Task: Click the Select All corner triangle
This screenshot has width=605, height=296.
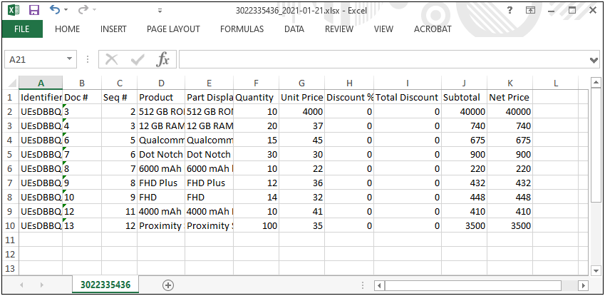Action: point(11,83)
